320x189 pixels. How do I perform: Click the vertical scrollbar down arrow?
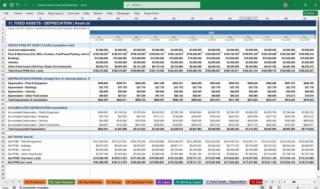click(318, 178)
